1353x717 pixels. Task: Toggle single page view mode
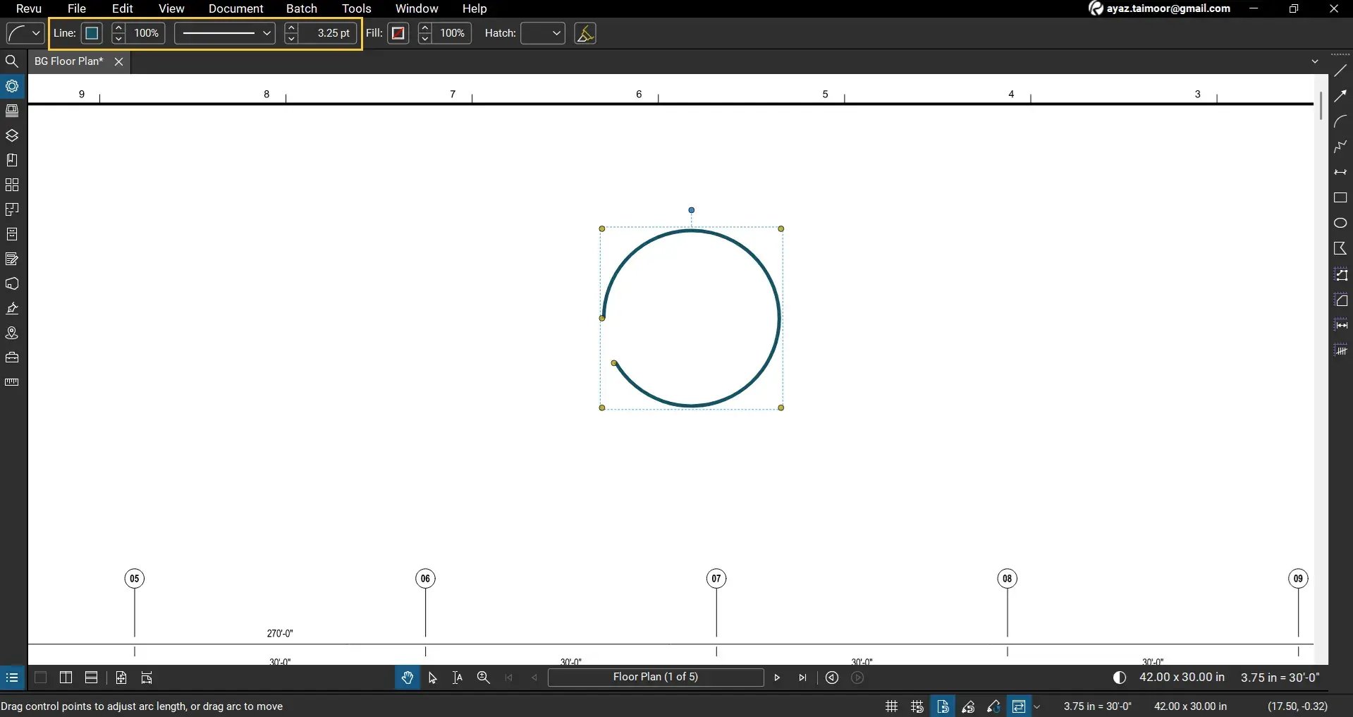click(40, 678)
